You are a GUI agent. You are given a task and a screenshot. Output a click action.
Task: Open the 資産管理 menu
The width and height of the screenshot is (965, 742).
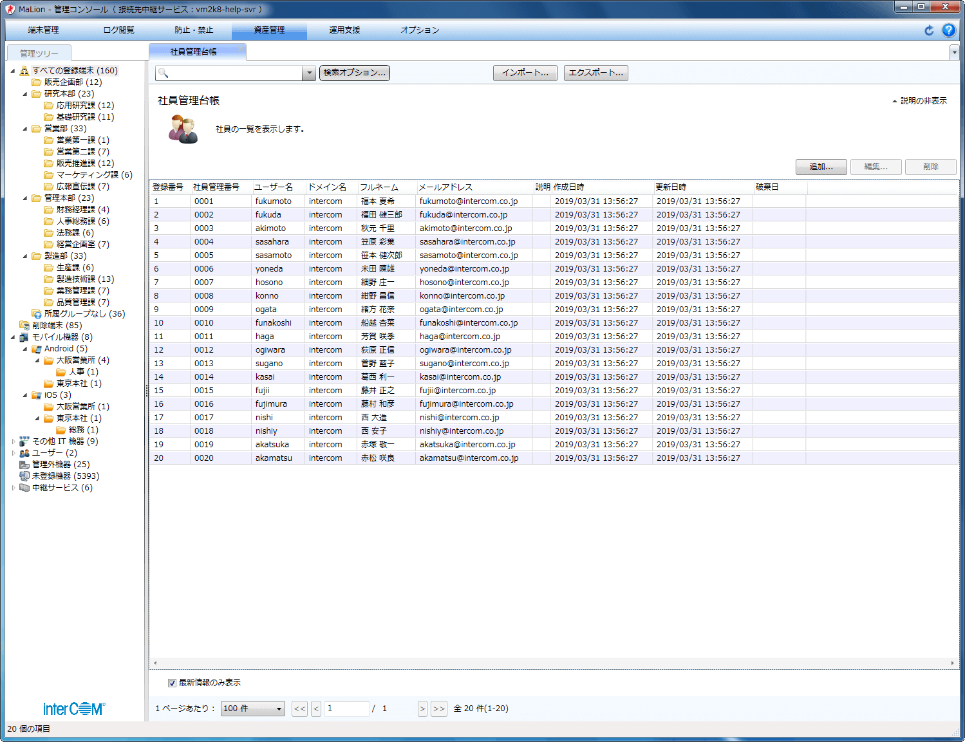(x=269, y=30)
